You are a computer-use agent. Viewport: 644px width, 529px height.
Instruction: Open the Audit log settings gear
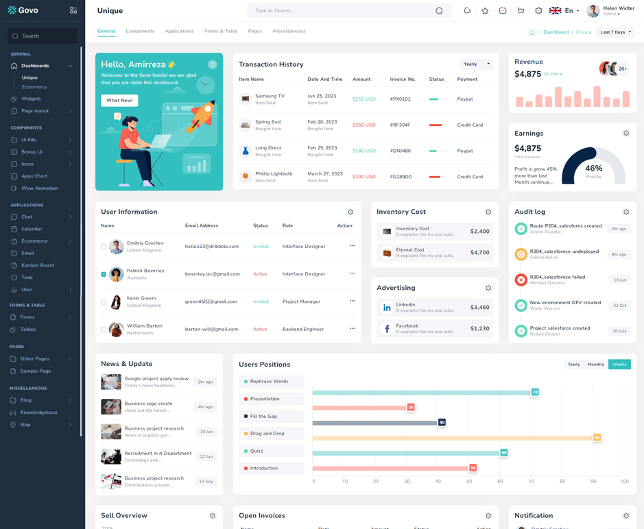(x=626, y=212)
